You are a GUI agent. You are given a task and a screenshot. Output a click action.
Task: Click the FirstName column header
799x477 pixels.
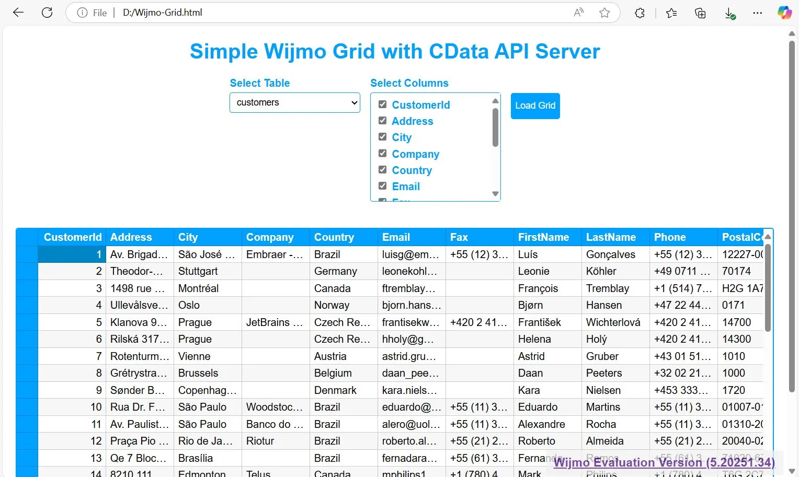(543, 237)
